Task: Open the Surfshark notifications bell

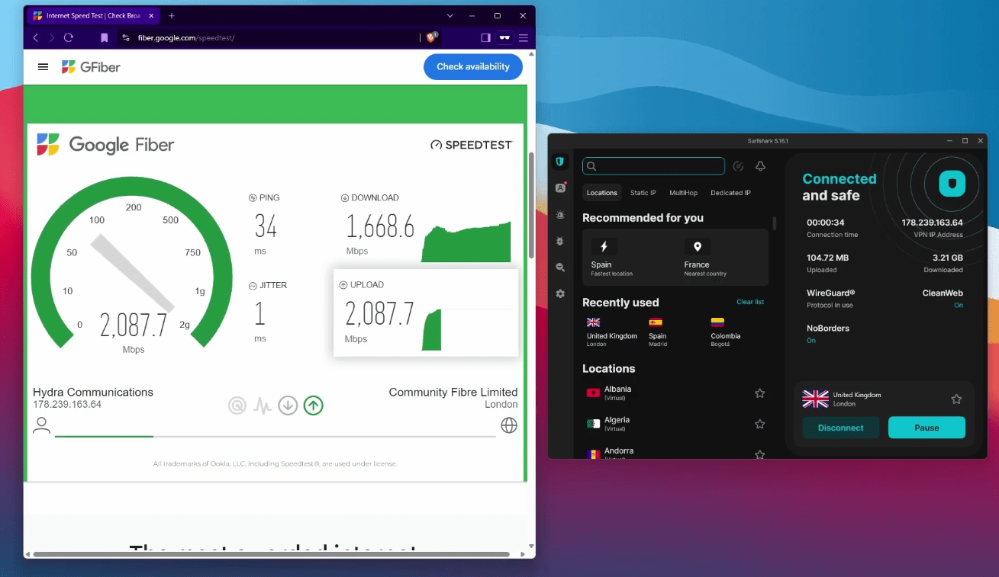Action: [x=760, y=166]
